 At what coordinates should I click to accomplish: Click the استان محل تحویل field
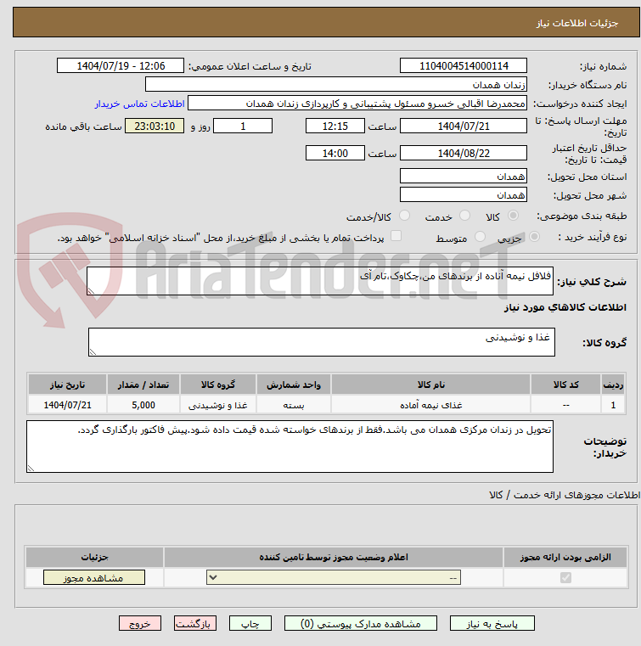[464, 177]
